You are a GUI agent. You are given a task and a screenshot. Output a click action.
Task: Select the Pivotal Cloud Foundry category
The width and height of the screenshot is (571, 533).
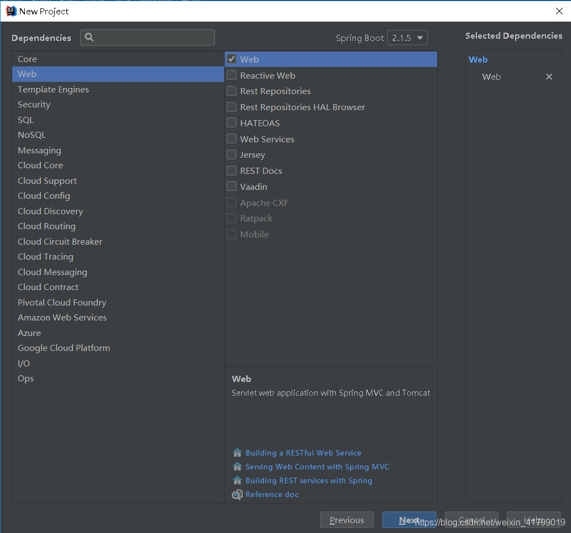(118, 302)
